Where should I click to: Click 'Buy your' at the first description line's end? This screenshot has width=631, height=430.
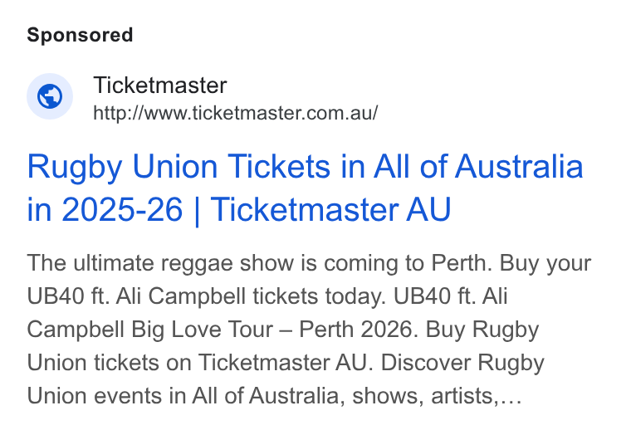point(545,264)
